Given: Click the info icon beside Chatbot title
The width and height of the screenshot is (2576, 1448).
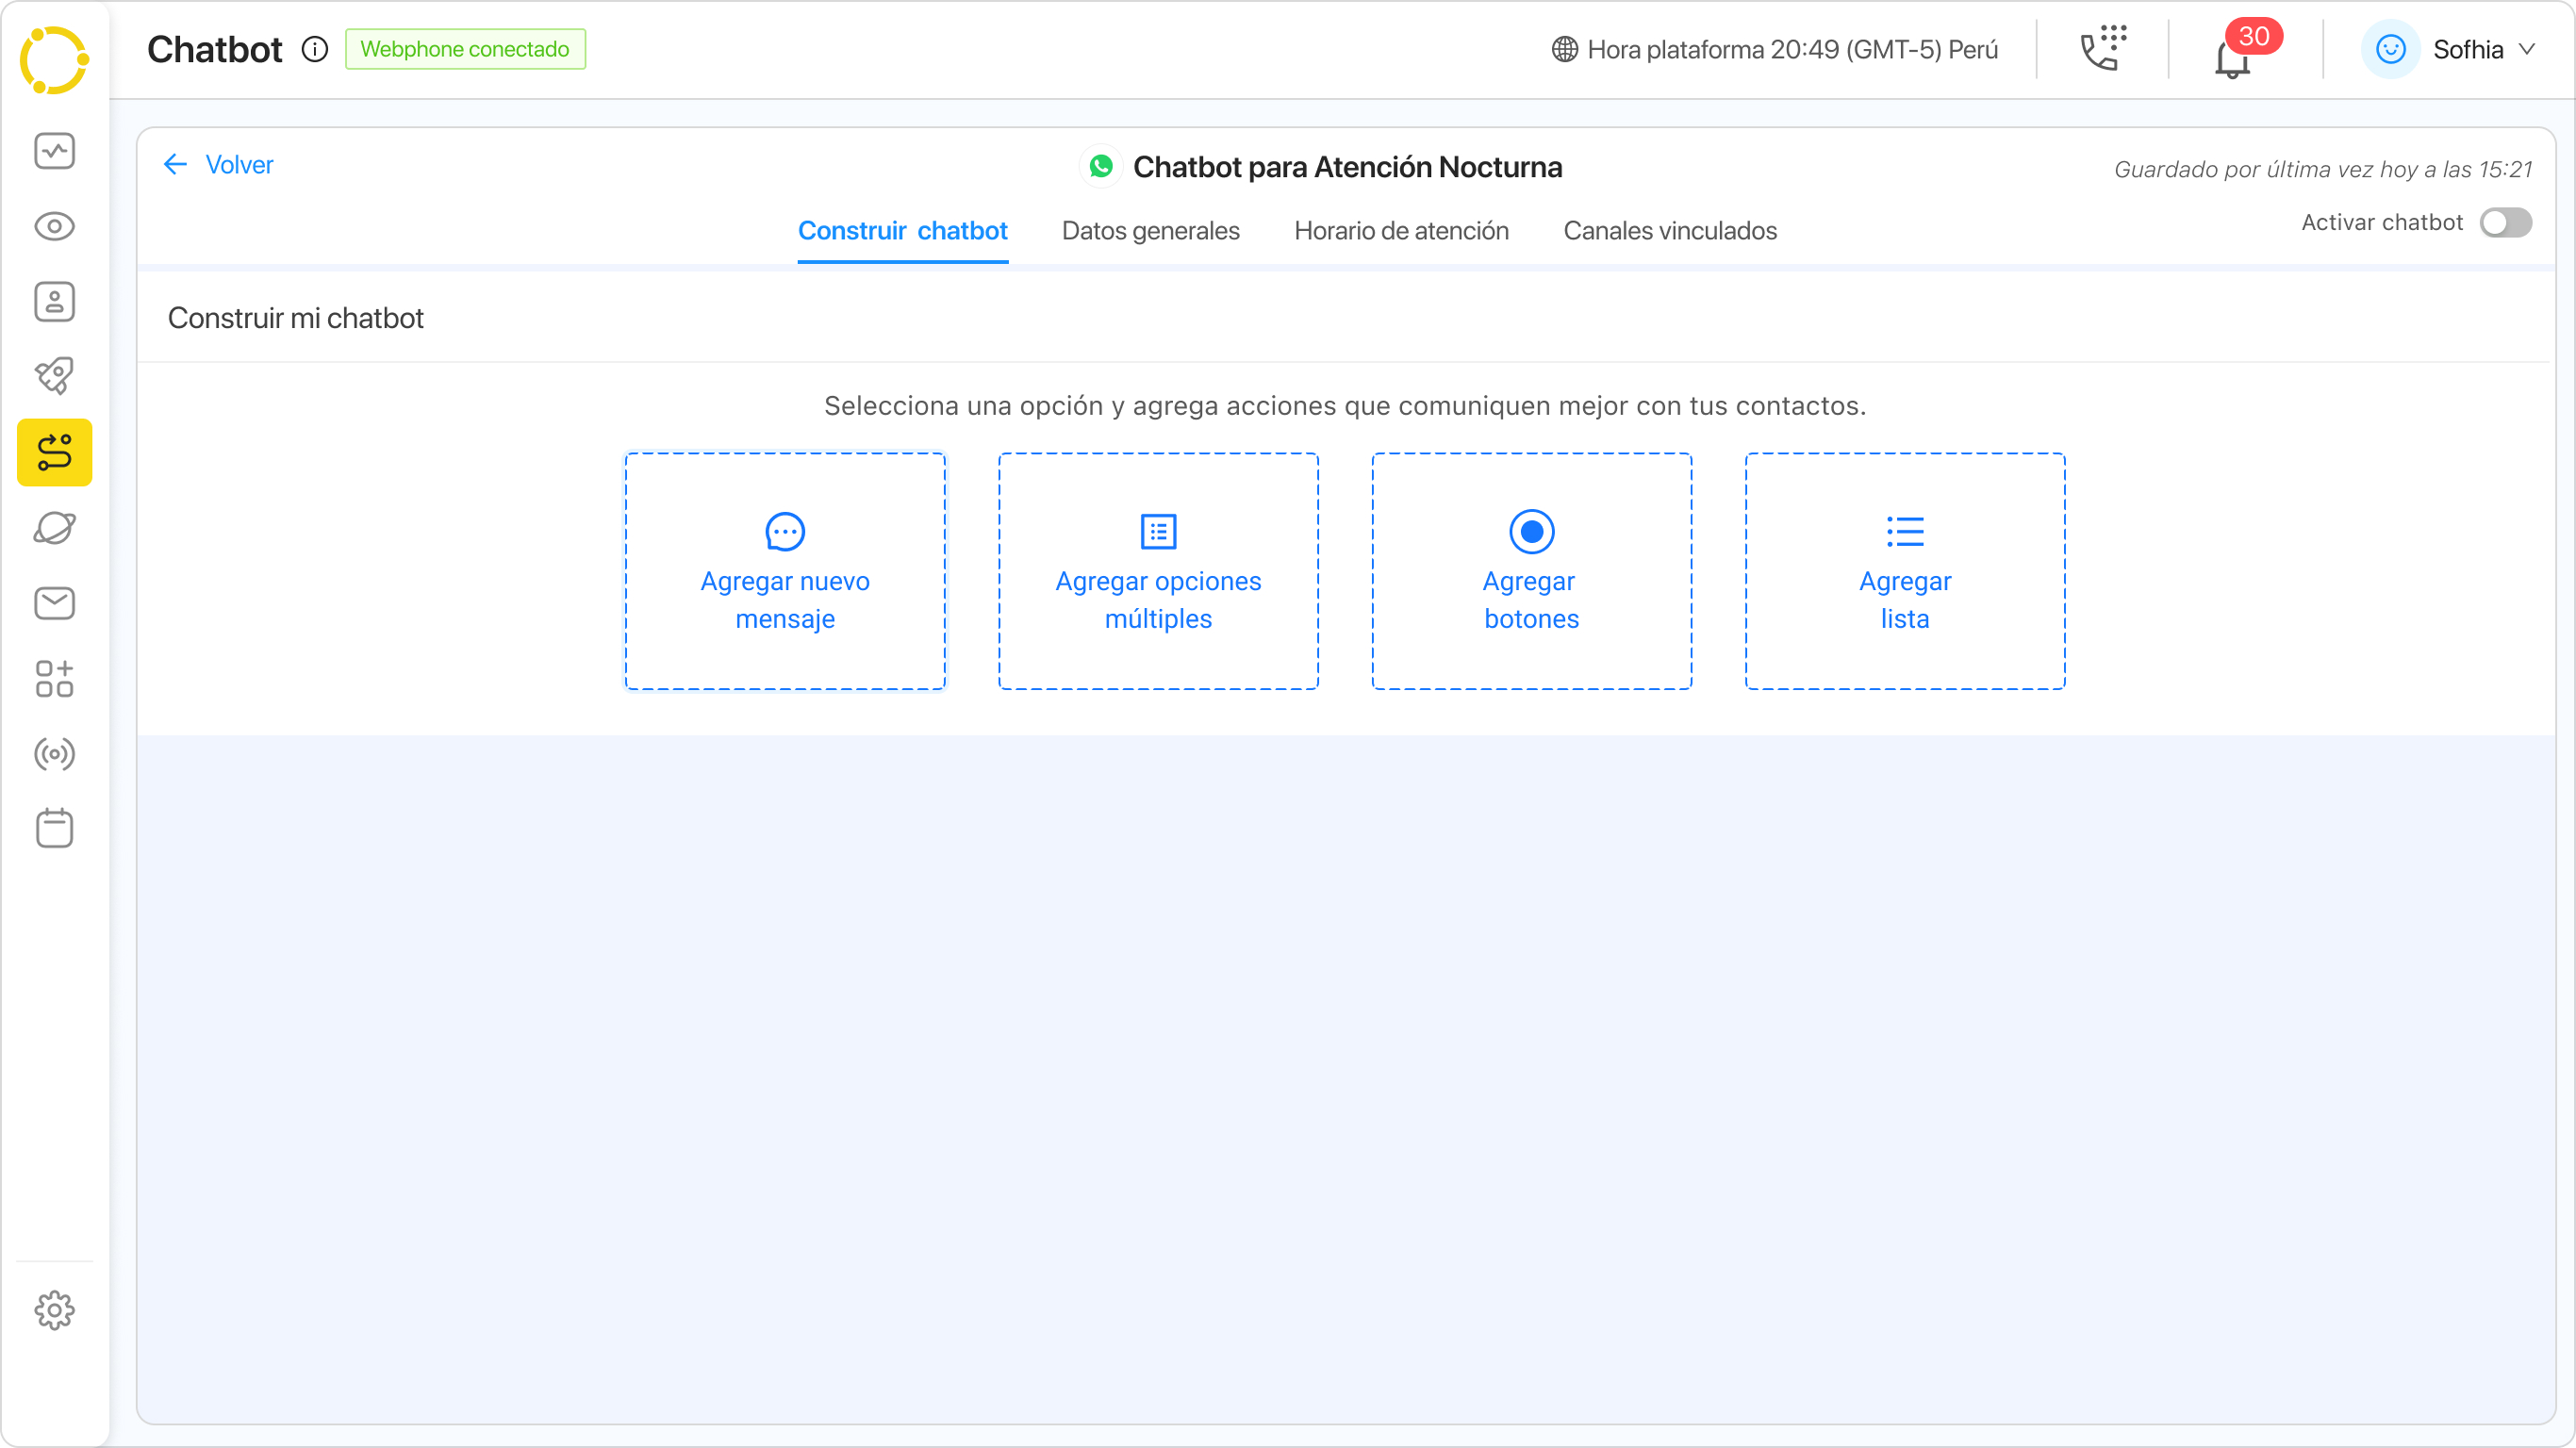Looking at the screenshot, I should (315, 49).
